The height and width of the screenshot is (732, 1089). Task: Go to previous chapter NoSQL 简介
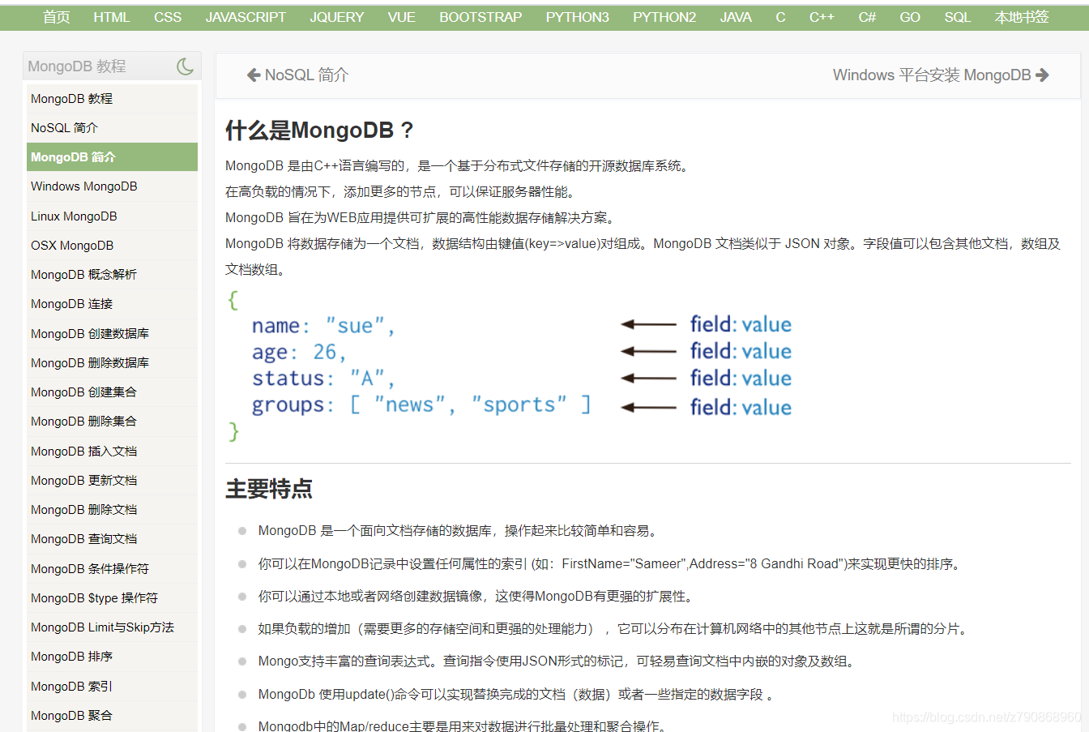click(x=298, y=75)
